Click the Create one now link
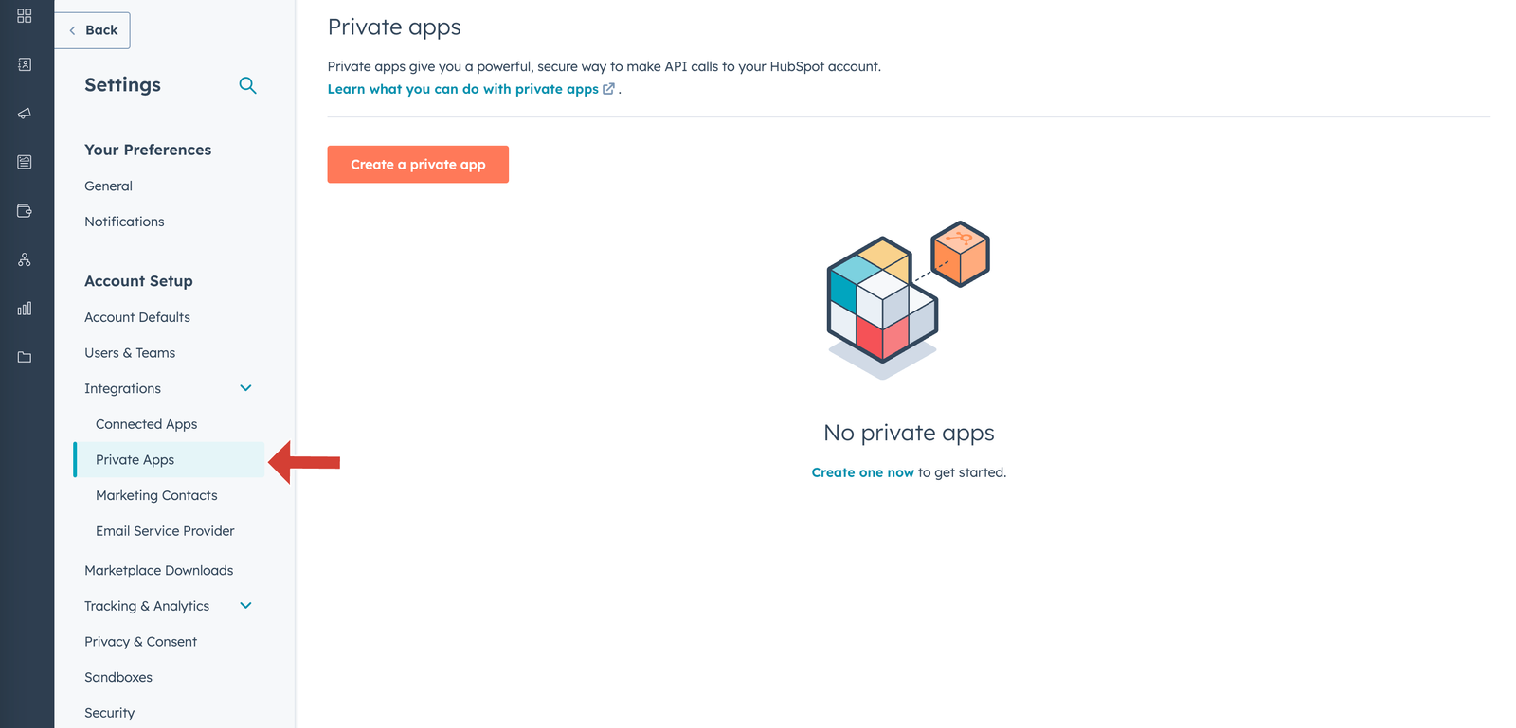The height and width of the screenshot is (728, 1516). 862,471
